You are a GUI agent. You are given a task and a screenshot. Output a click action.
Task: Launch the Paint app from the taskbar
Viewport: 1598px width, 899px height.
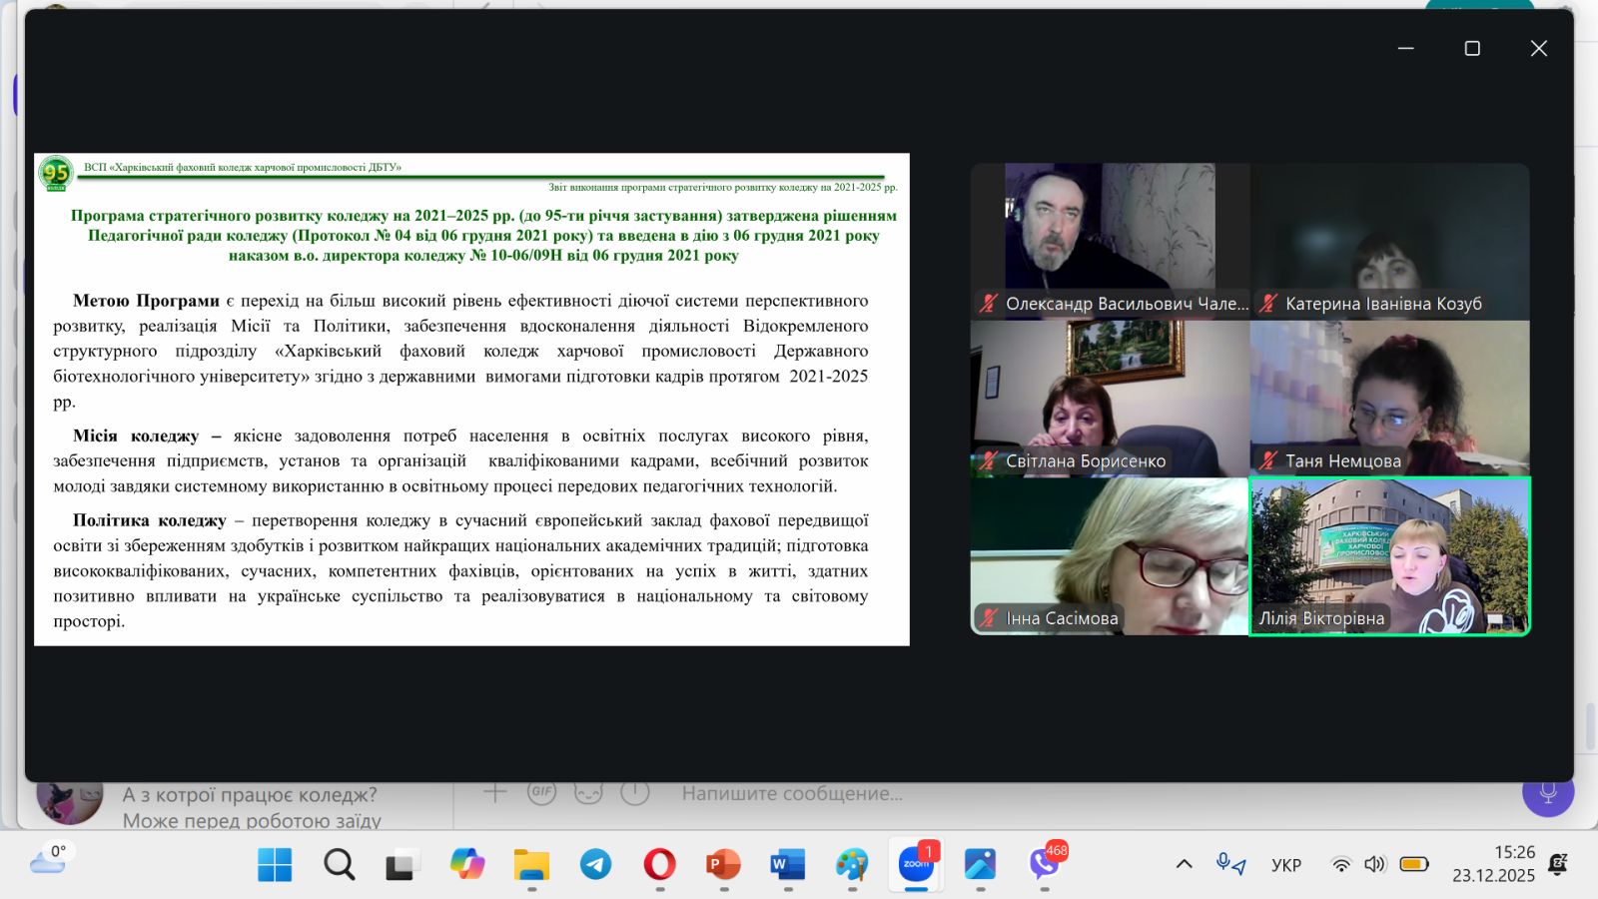pyautogui.click(x=852, y=864)
